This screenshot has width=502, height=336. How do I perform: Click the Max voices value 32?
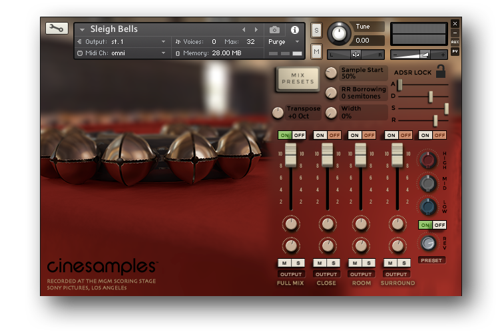250,42
